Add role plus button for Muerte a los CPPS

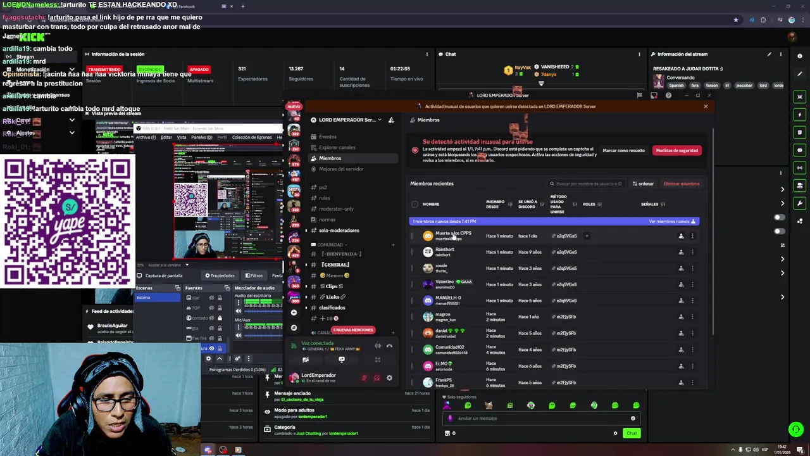[587, 236]
